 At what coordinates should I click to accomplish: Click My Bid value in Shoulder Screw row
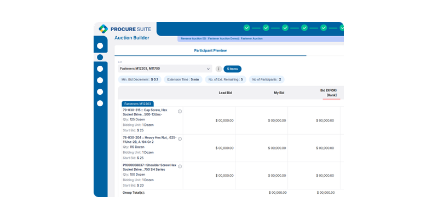(277, 176)
